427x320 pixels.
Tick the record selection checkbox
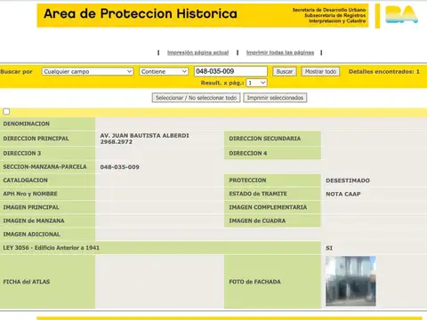coord(6,112)
